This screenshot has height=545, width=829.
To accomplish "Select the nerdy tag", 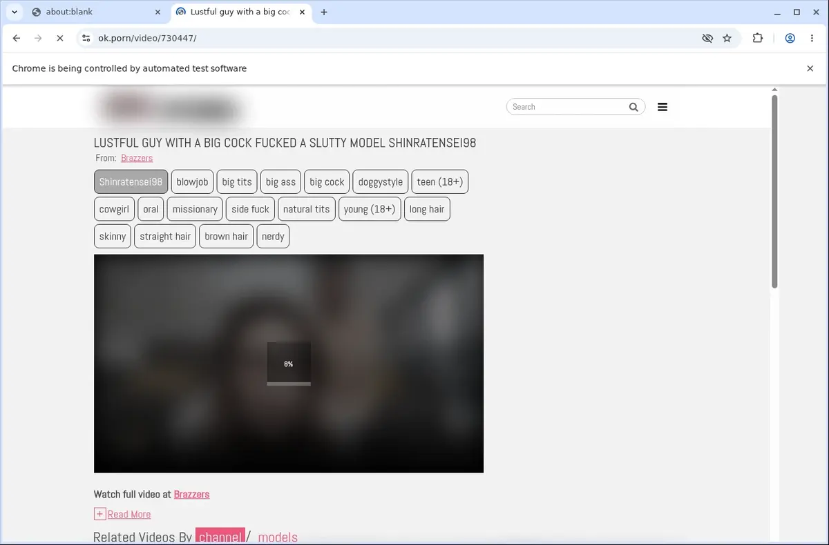I will pos(273,236).
